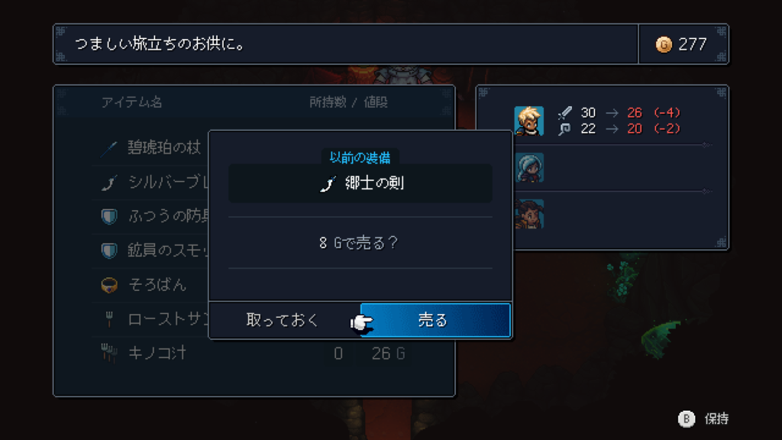Click the fork icon beside ローストサンド
The height and width of the screenshot is (440, 782).
tap(108, 319)
